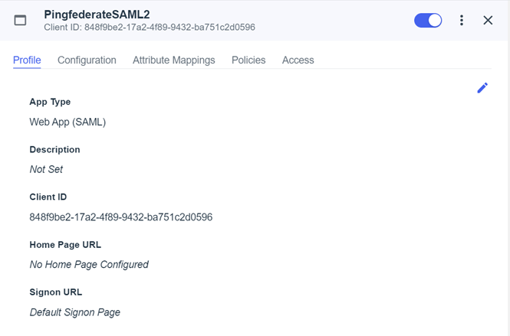Switch to the Configuration tab
510x336 pixels.
tap(87, 60)
